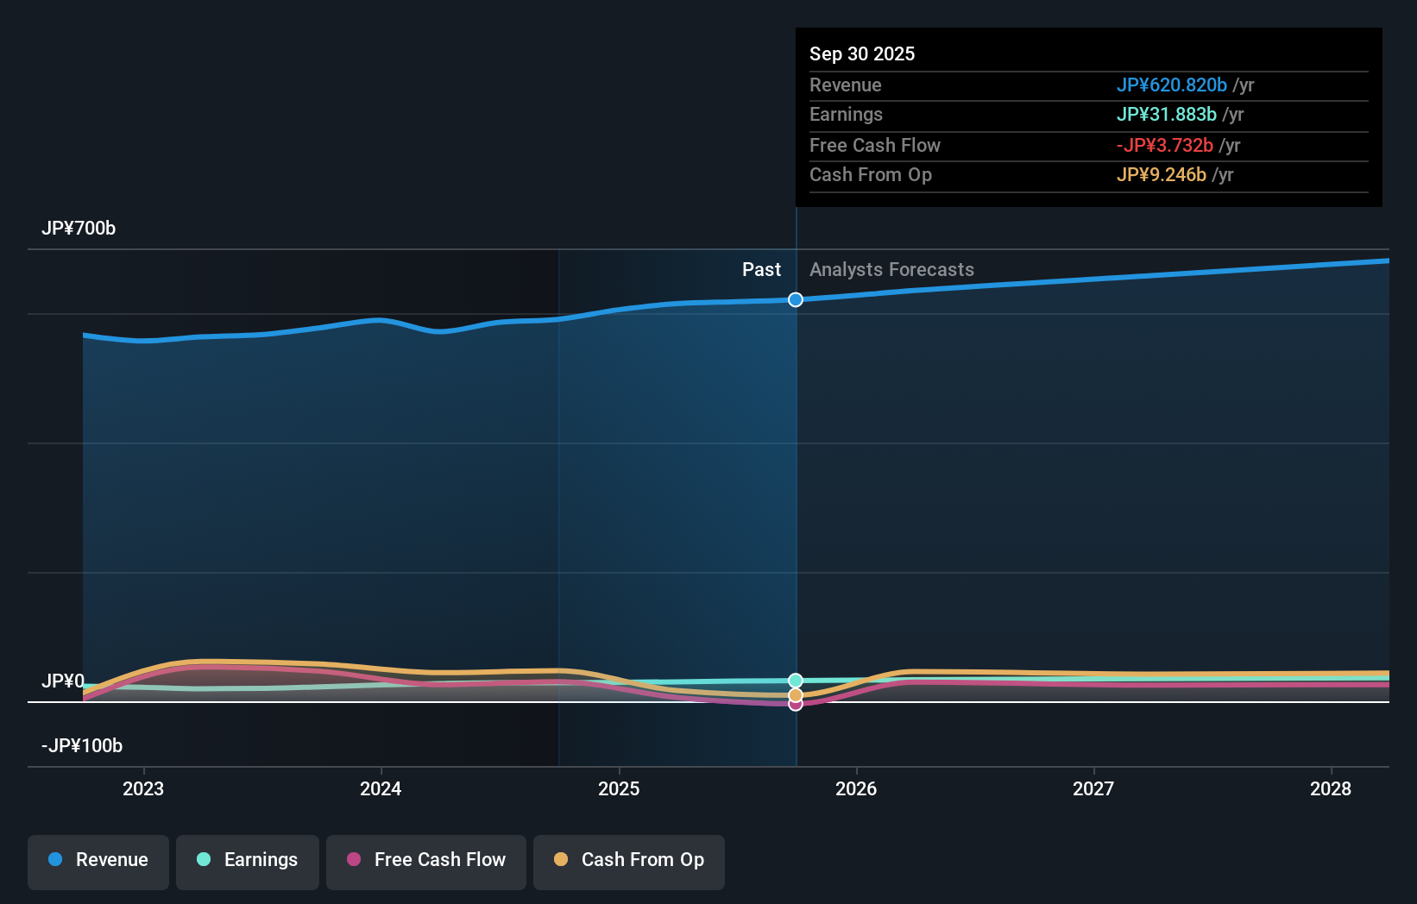Click the 2026 label on the time axis

[856, 788]
